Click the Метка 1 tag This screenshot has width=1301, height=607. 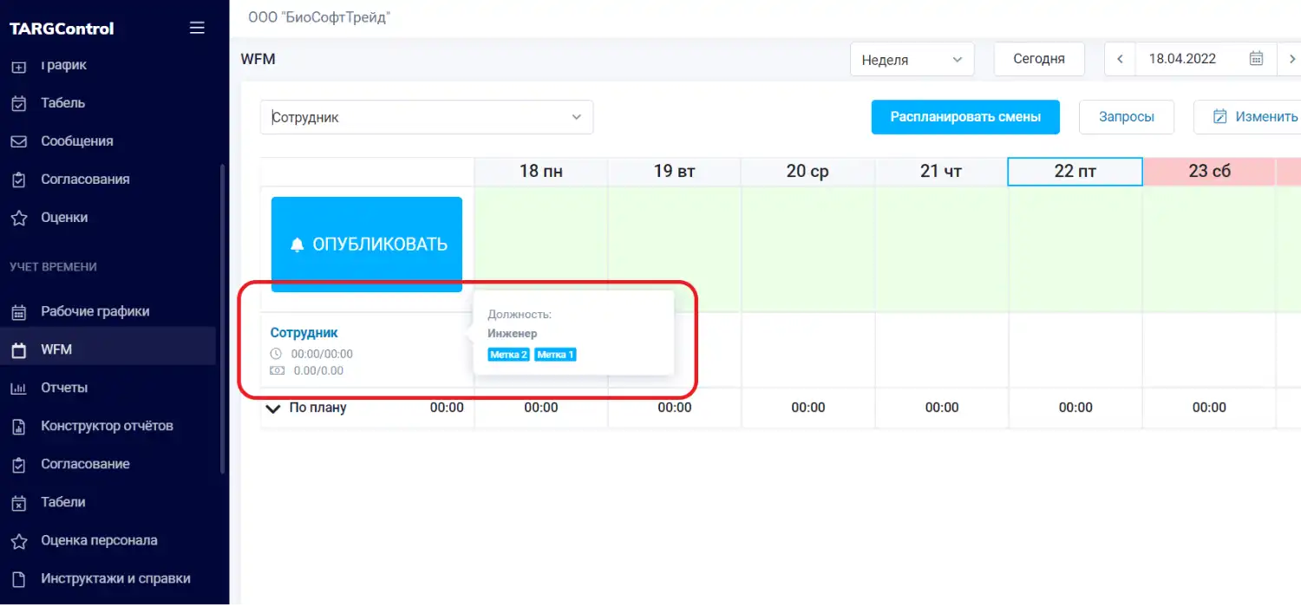(x=555, y=355)
